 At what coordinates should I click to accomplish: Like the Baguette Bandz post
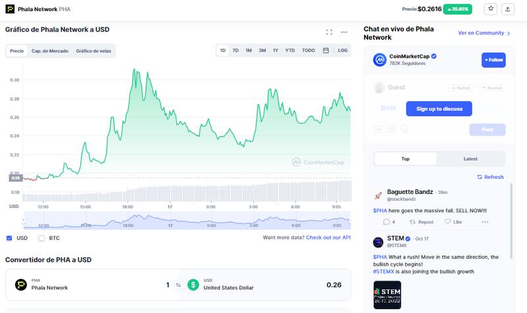click(x=453, y=222)
